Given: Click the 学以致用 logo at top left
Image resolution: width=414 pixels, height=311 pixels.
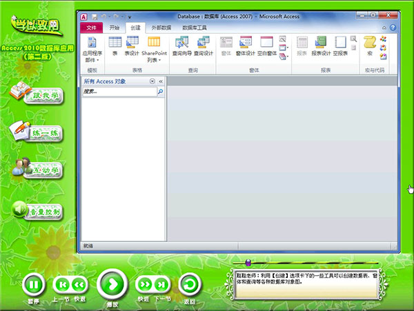Looking at the screenshot, I should click(x=36, y=26).
